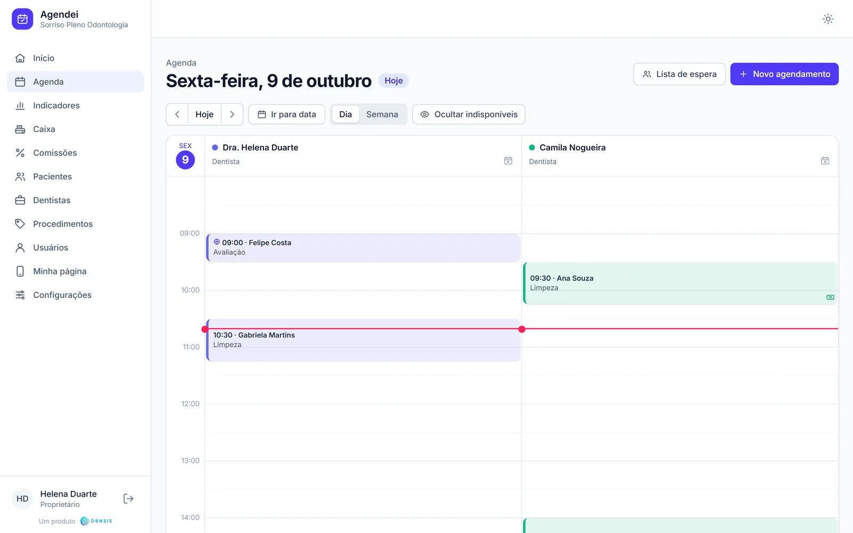Click the day 9 circle
853x533 pixels.
[185, 159]
